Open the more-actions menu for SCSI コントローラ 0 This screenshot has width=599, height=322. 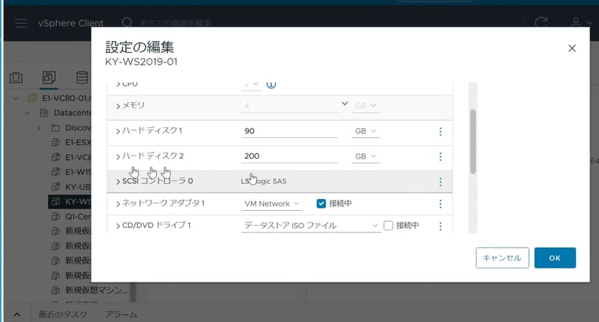click(x=440, y=182)
